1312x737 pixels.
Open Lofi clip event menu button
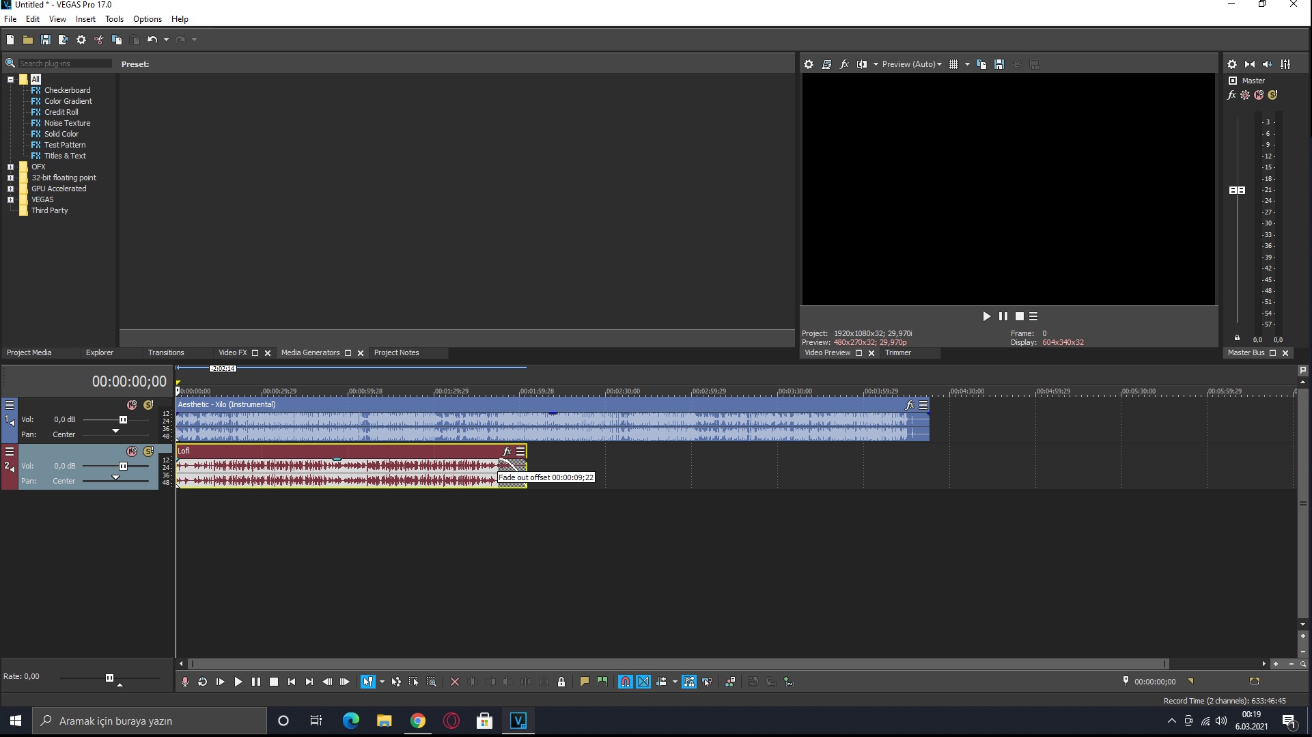(x=520, y=451)
